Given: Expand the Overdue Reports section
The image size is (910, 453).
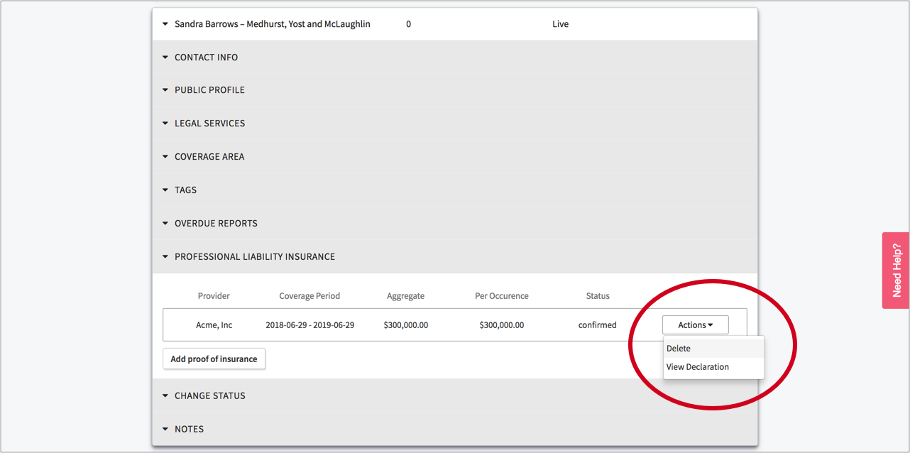Looking at the screenshot, I should pyautogui.click(x=216, y=224).
